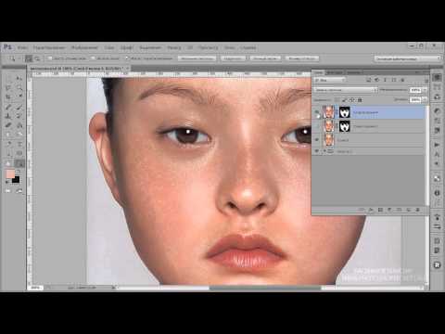Image resolution: width=445 pixels, height=334 pixels.
Task: Select the Spot Healing Brush tool
Action: 8,107
